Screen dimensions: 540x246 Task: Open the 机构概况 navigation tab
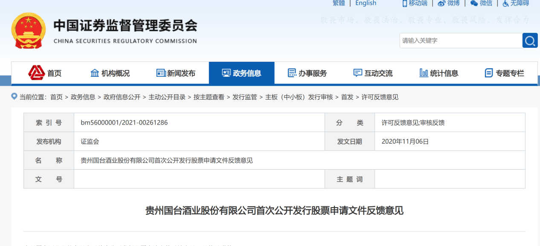(x=110, y=73)
